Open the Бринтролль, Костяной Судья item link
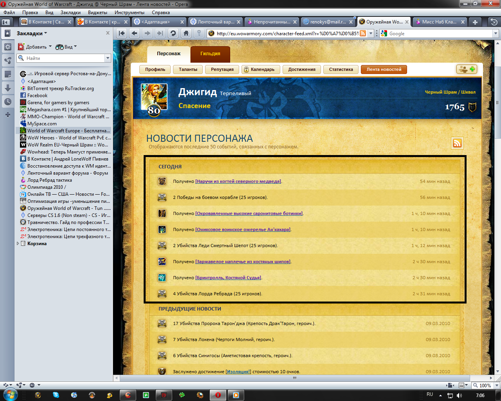 point(228,278)
